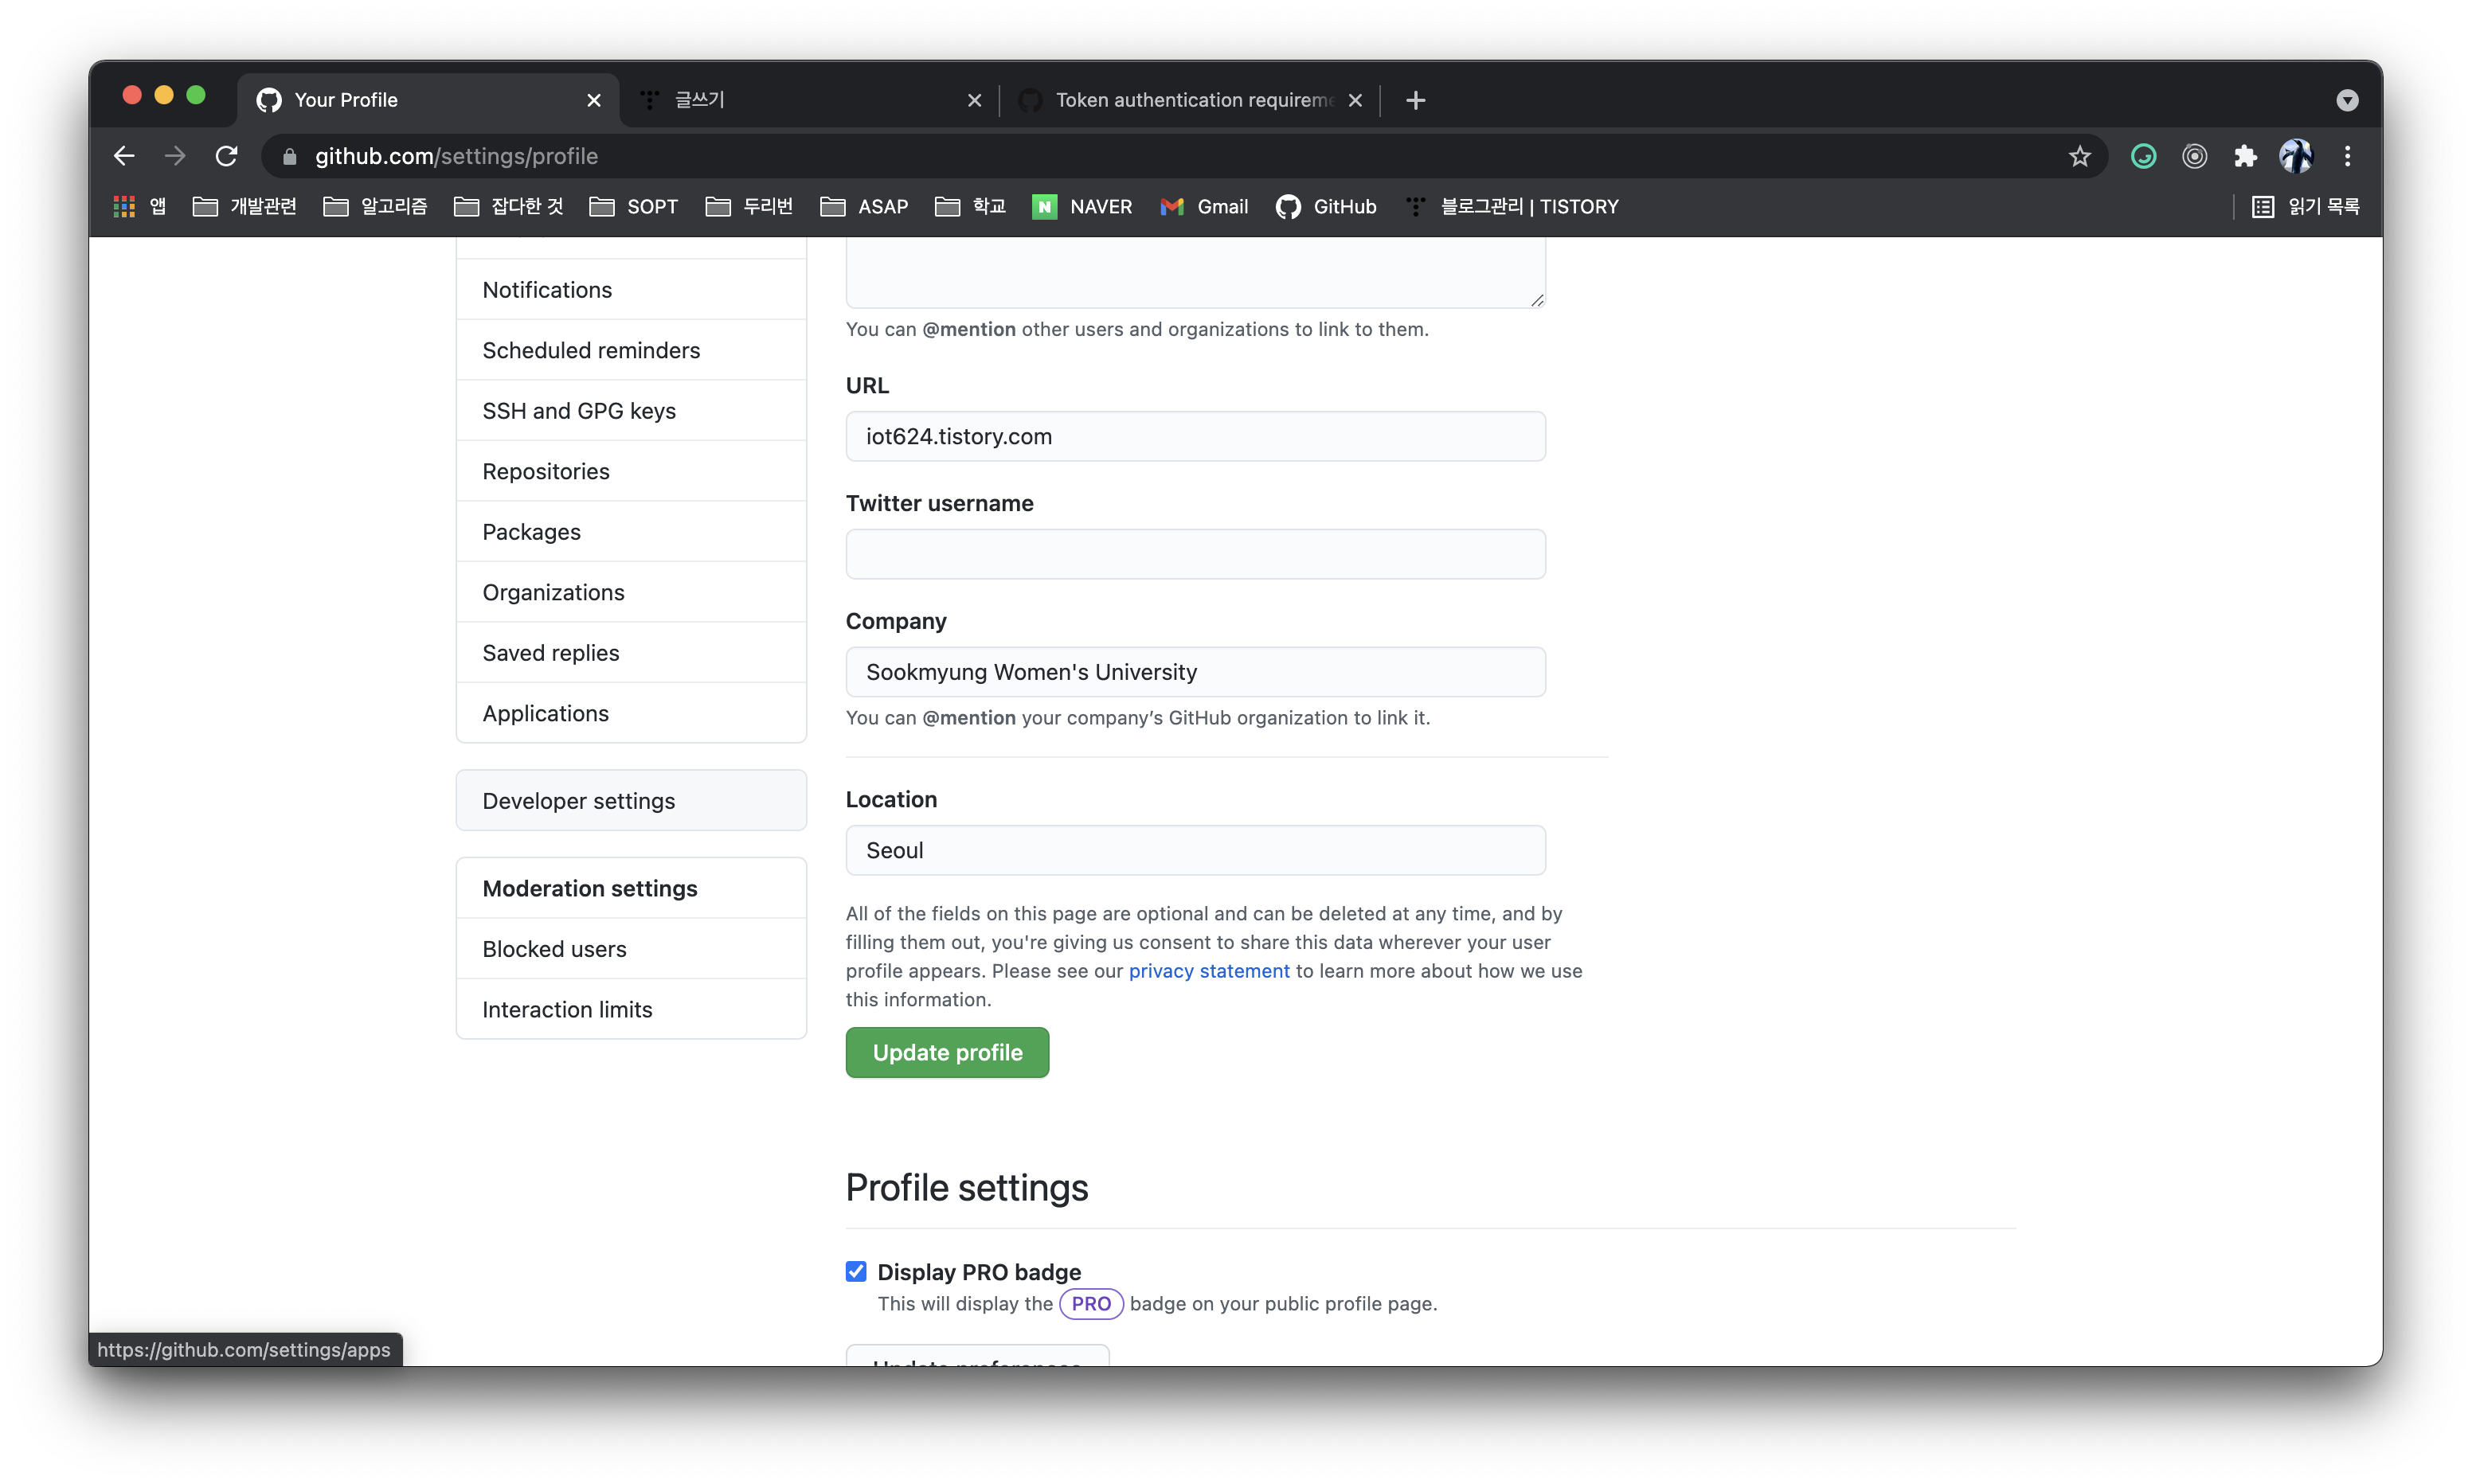The image size is (2472, 1484).
Task: Open the 읽기 목록 reading list
Action: click(2306, 207)
